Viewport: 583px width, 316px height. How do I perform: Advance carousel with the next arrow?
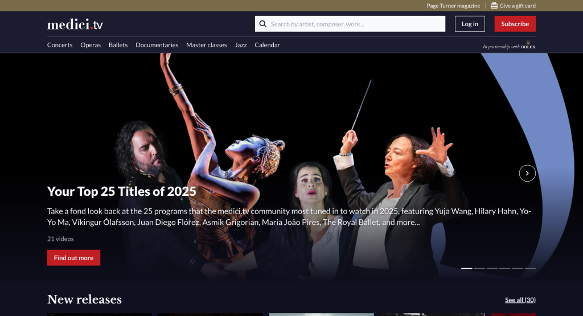pos(527,173)
